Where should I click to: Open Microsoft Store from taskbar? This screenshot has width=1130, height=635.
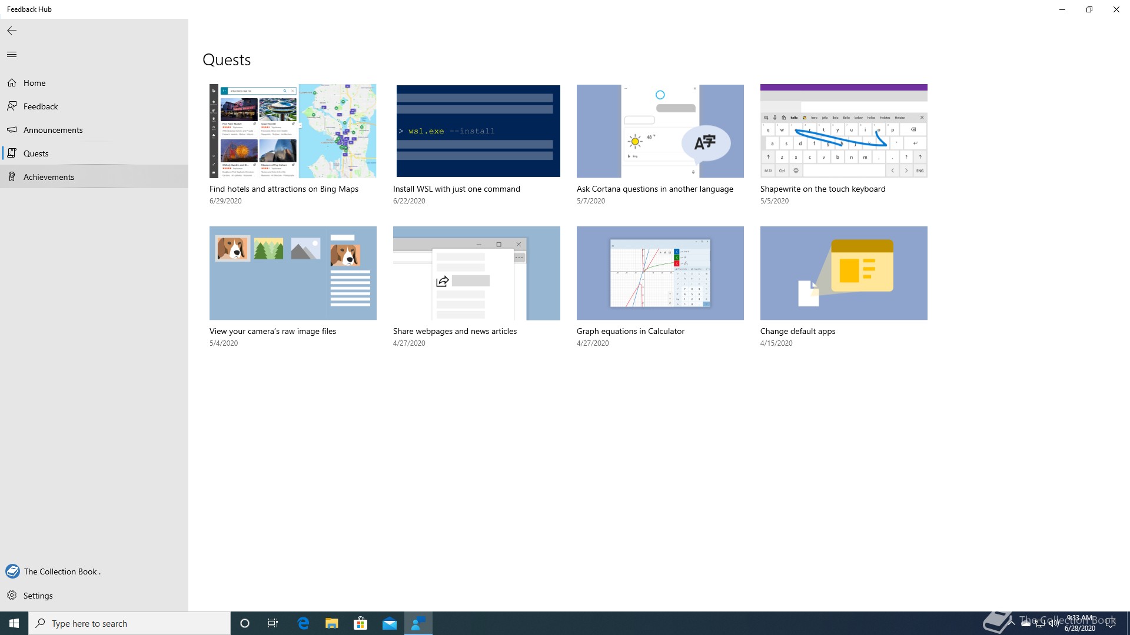pyautogui.click(x=360, y=623)
